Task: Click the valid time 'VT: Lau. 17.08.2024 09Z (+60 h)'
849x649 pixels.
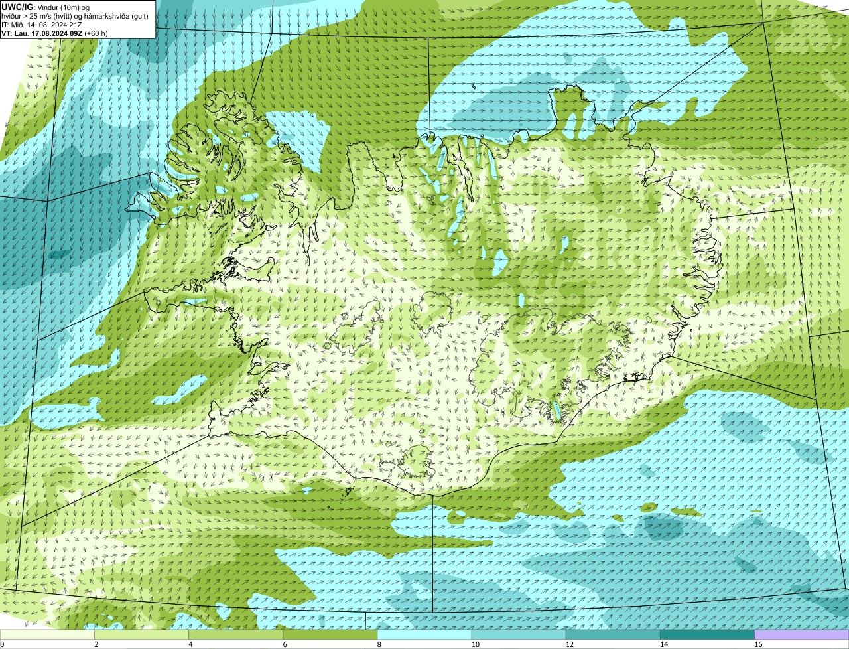Action: (54, 33)
